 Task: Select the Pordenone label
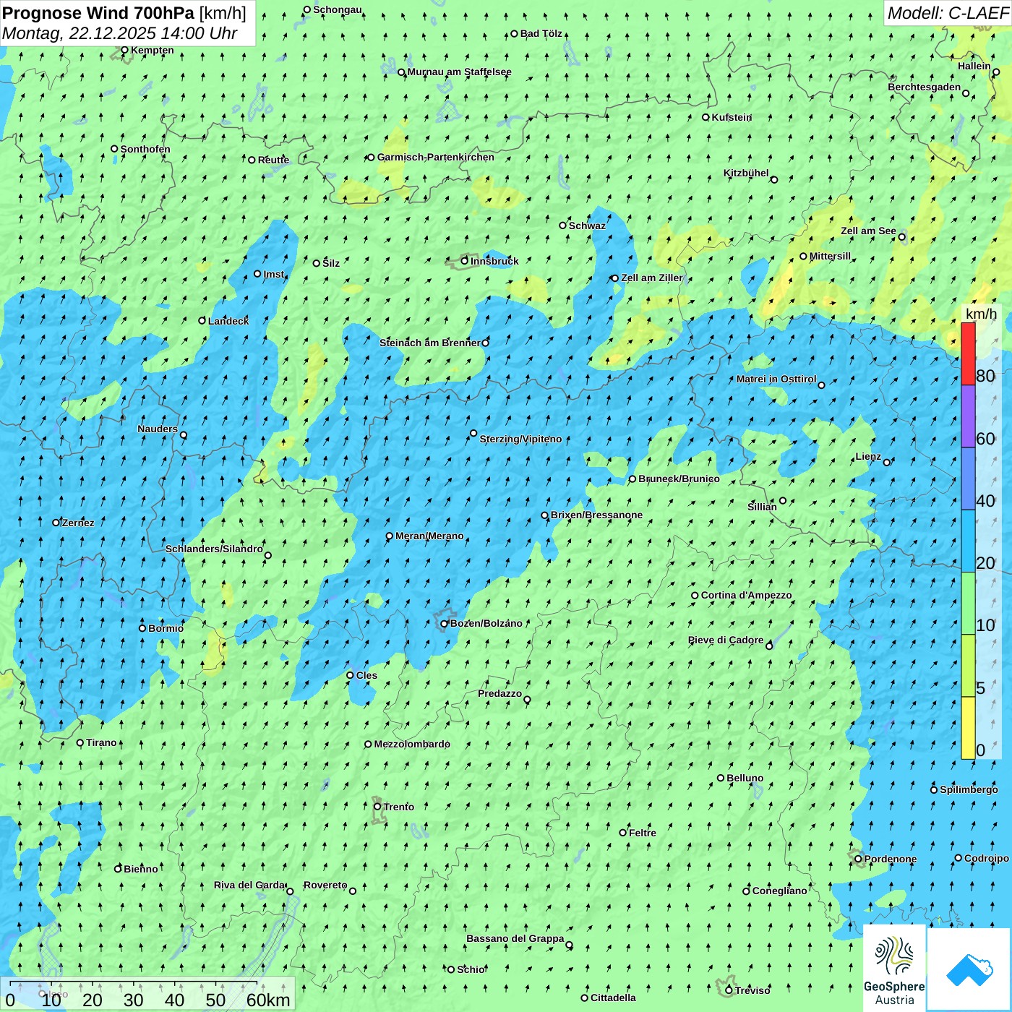click(x=891, y=859)
